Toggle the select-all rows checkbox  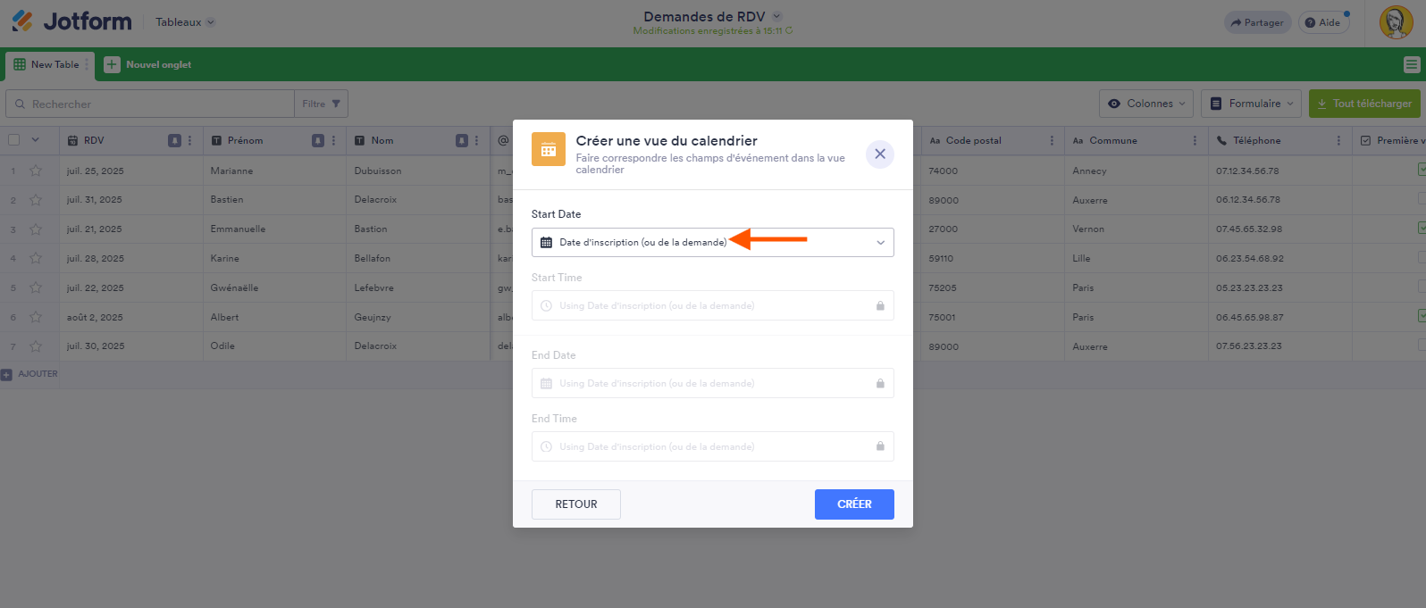(x=14, y=140)
